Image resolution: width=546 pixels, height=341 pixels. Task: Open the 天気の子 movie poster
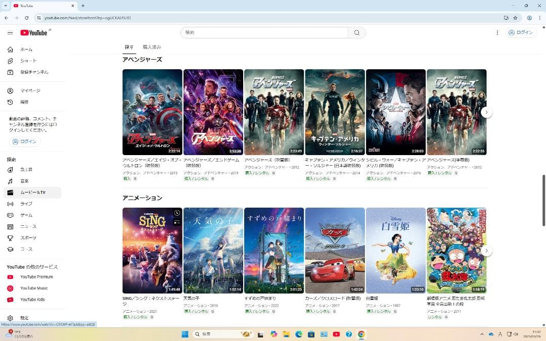point(213,250)
